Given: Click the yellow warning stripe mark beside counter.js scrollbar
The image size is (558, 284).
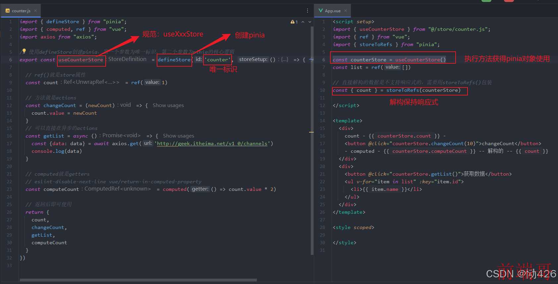Looking at the screenshot, I should click(x=311, y=132).
